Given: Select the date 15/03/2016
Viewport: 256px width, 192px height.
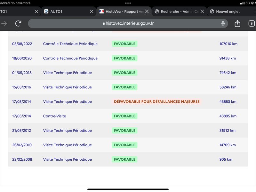Looking at the screenshot, I should coord(21,87).
